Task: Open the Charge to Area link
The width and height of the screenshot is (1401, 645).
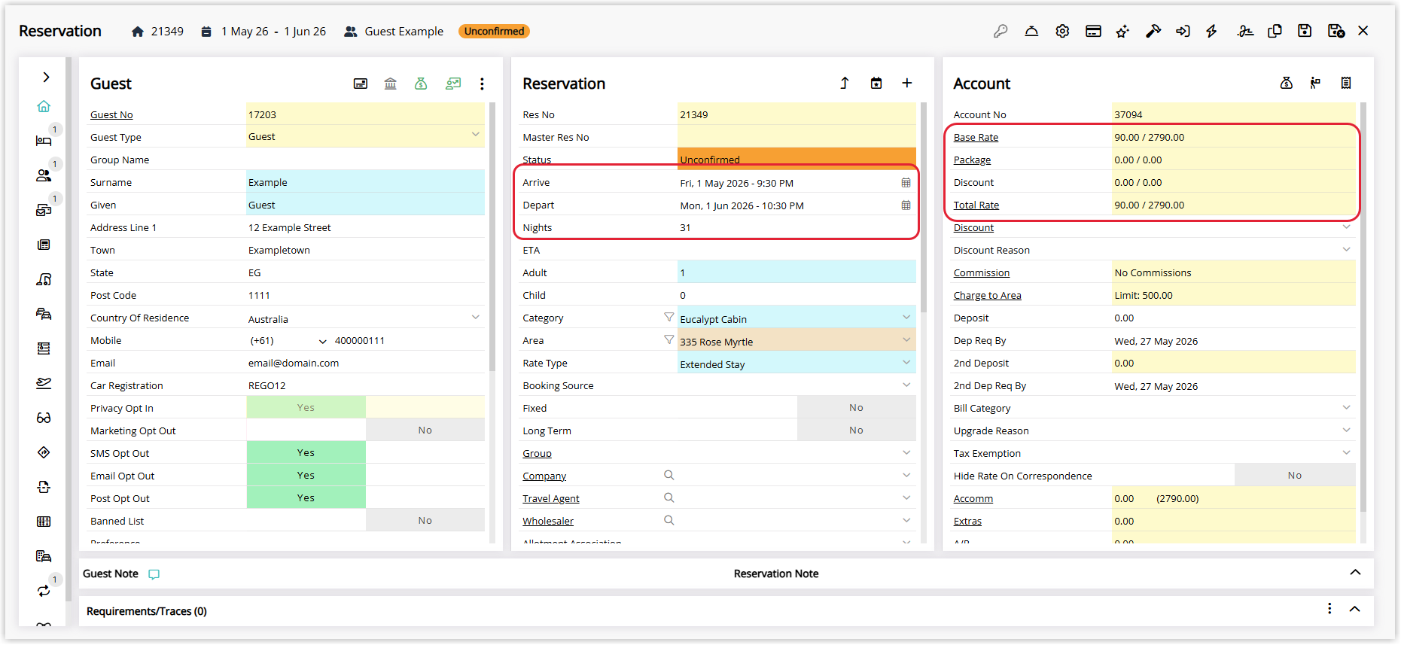Action: tap(988, 295)
